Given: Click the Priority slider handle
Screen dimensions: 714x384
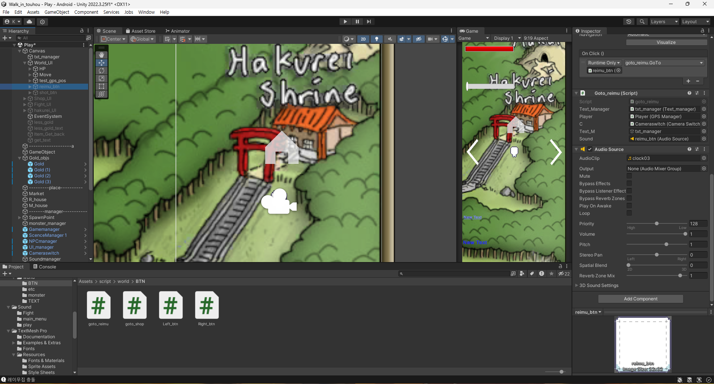Looking at the screenshot, I should tap(657, 223).
